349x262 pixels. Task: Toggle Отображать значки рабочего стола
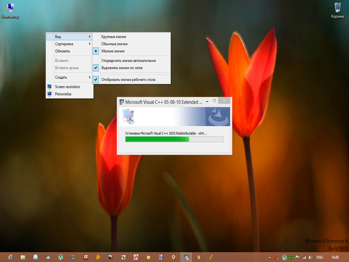pyautogui.click(x=128, y=79)
